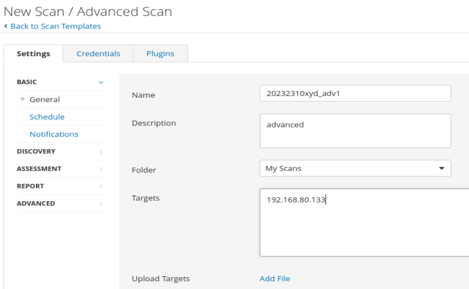Open the Notifications settings
The width and height of the screenshot is (469, 289).
54,134
